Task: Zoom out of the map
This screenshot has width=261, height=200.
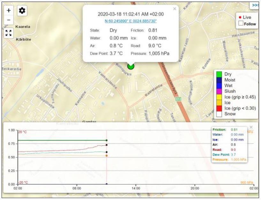Action: (9, 20)
